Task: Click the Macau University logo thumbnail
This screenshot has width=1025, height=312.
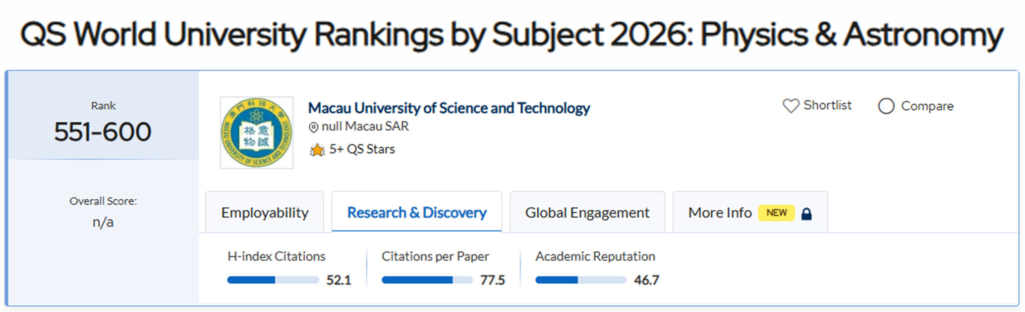Action: (257, 133)
